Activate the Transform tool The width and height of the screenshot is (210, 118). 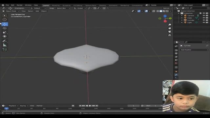pyautogui.click(x=5, y=36)
